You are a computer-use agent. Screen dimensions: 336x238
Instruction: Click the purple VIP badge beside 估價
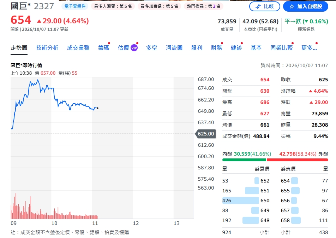click(x=134, y=48)
